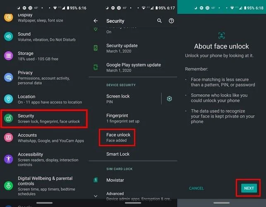Tap the About face unlock heading
Image resolution: width=266 pixels, height=207 pixels.
(x=221, y=46)
